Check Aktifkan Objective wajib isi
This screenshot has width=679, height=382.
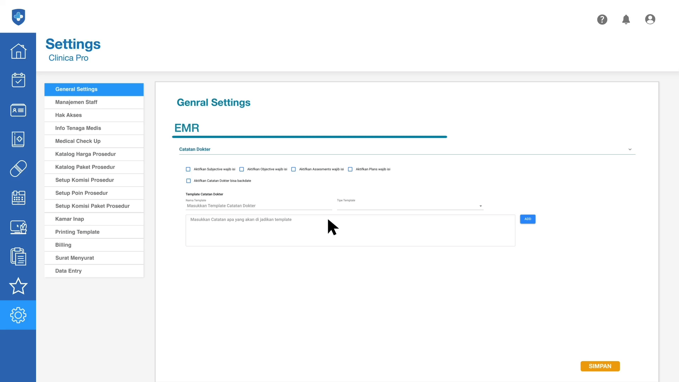tap(242, 169)
